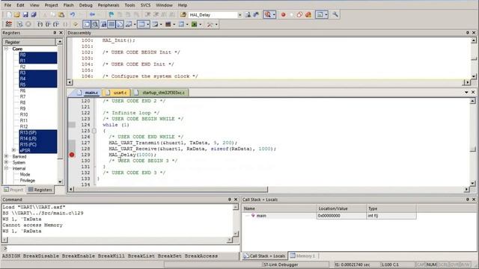Toggle the Symbols window button
The height and width of the screenshot is (269, 479).
coord(103,24)
